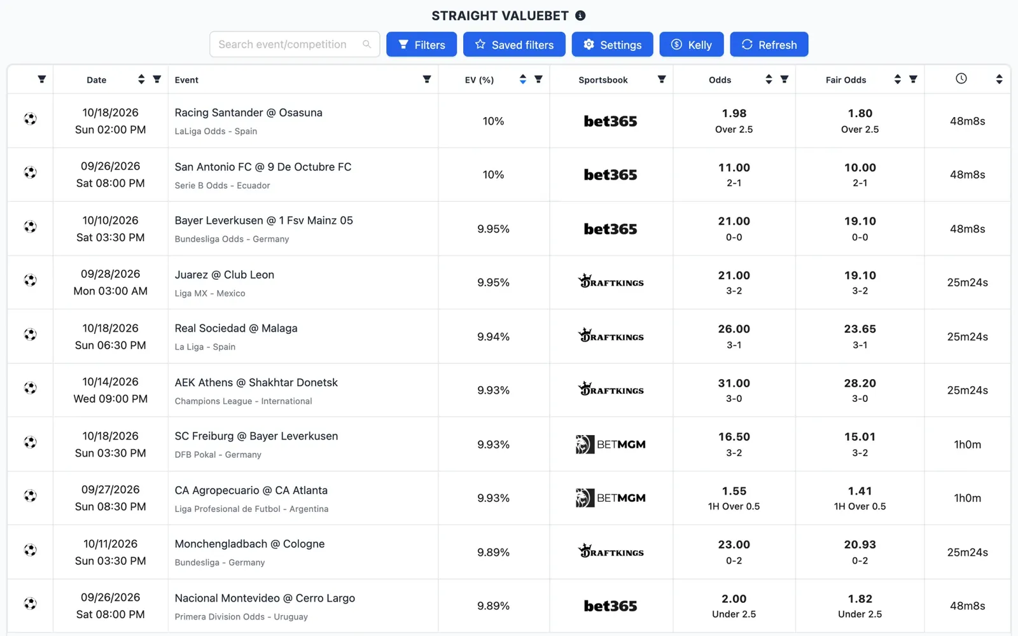Sort by Fair Odds column arrows

pos(898,79)
